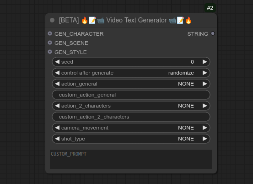Click the custom_action_2_characters text field
The image size is (253, 184).
[131, 117]
